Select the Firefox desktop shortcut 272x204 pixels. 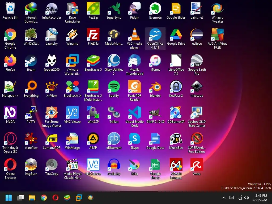pyautogui.click(x=10, y=61)
